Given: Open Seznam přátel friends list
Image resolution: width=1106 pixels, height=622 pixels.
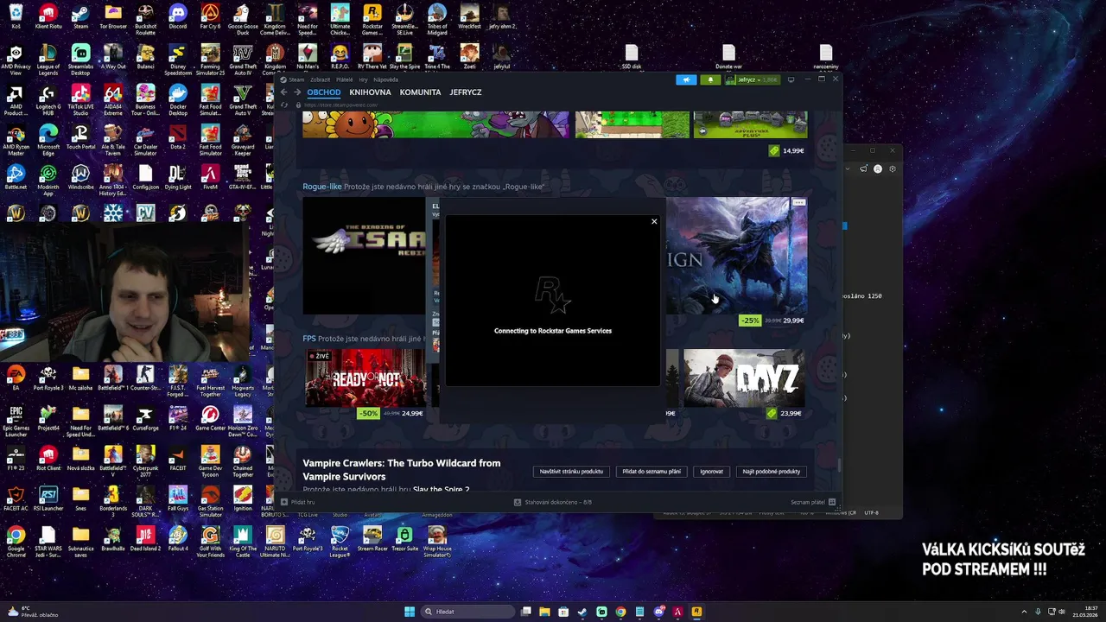Looking at the screenshot, I should (x=813, y=502).
